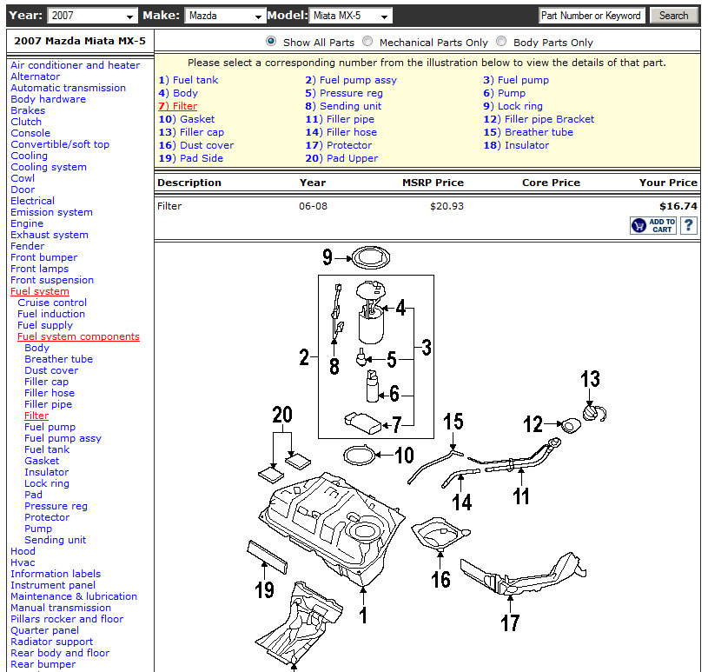
Task: Select Fuel pump assy in sidebar list
Action: click(63, 438)
